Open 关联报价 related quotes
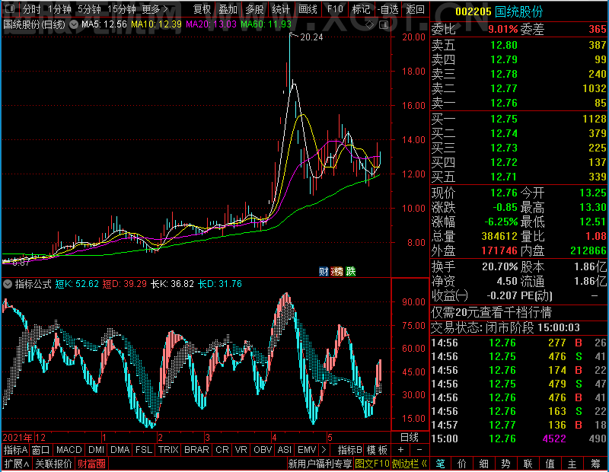609x472 pixels. pos(53,464)
